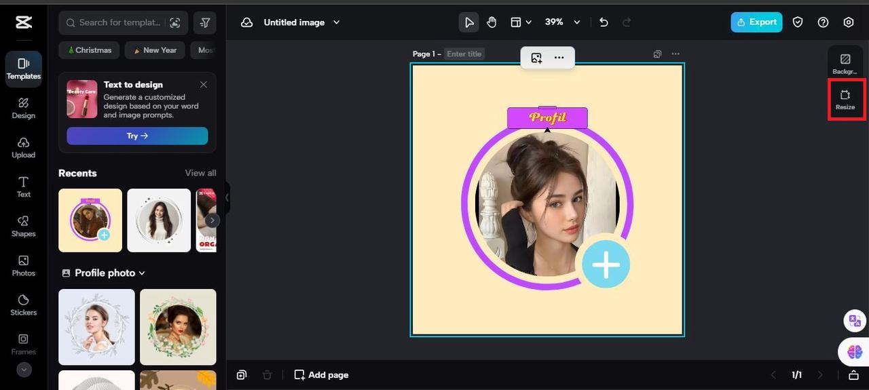Open the Templates sidebar tab

[24, 69]
